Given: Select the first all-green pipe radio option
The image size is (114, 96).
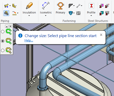Looking at the screenshot, I should click(3, 32).
